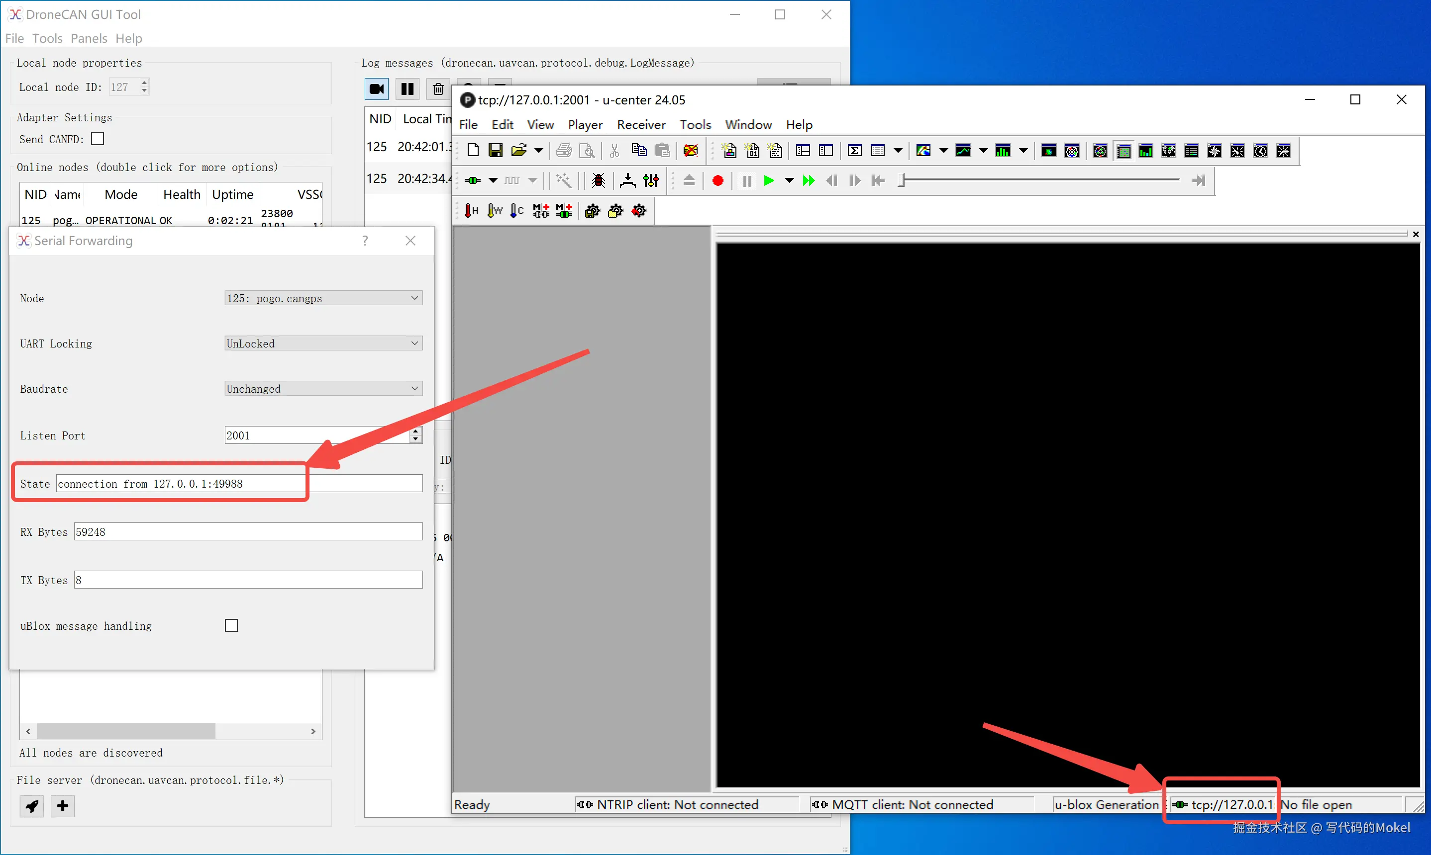Click the autobauding magic wand icon

[563, 181]
